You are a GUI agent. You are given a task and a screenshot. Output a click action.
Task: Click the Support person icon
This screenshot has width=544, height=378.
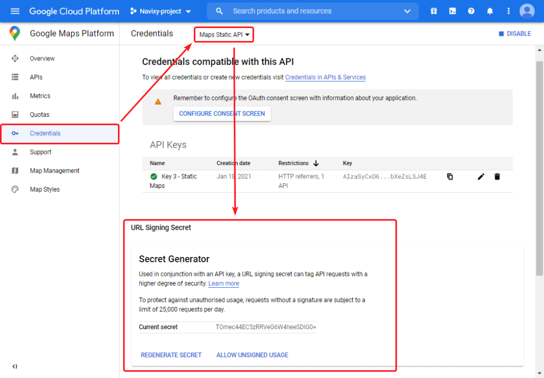click(15, 152)
